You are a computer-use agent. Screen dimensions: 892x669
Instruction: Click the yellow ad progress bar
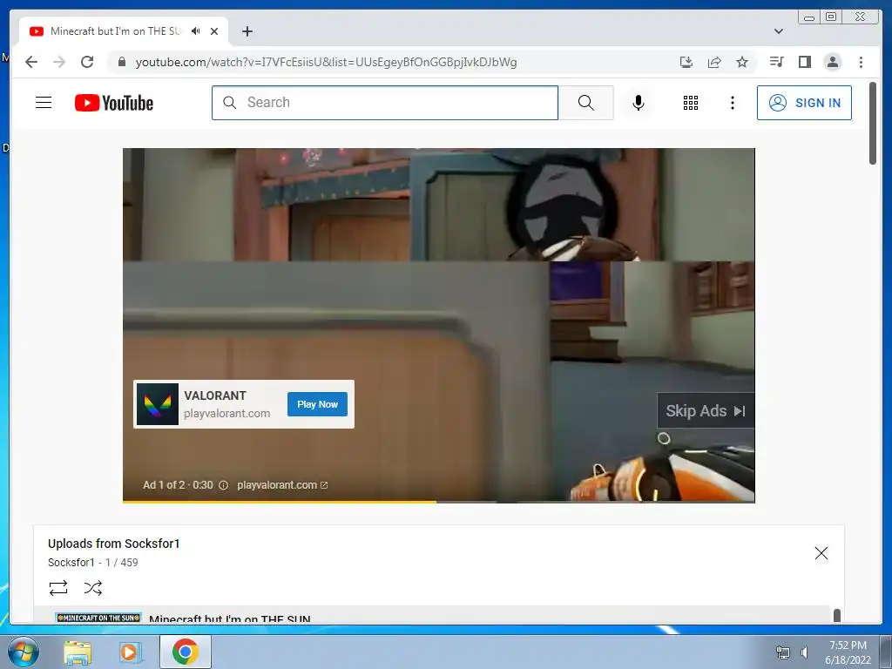click(280, 502)
